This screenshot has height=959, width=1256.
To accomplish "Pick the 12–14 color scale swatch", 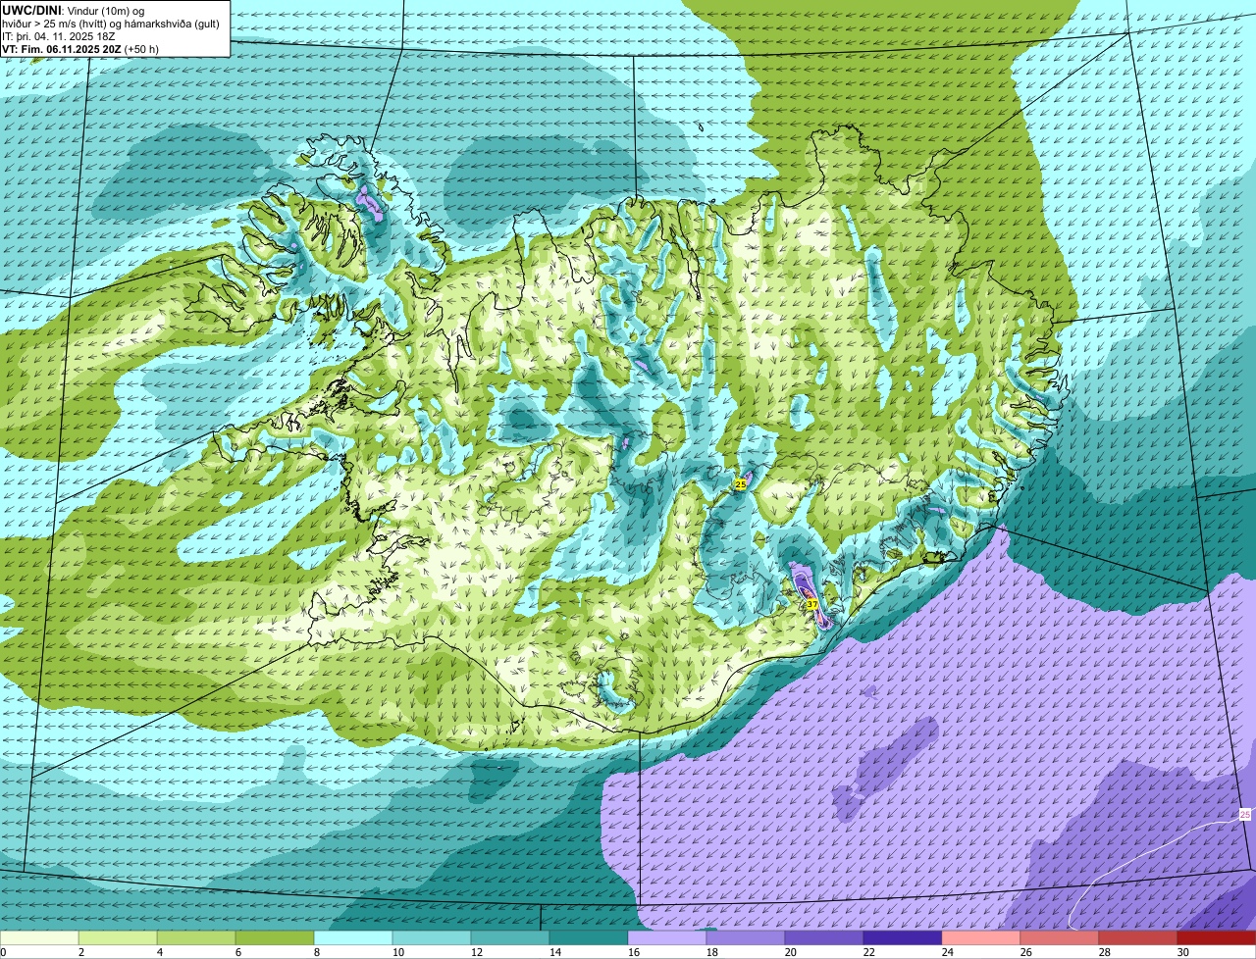I will [510, 938].
